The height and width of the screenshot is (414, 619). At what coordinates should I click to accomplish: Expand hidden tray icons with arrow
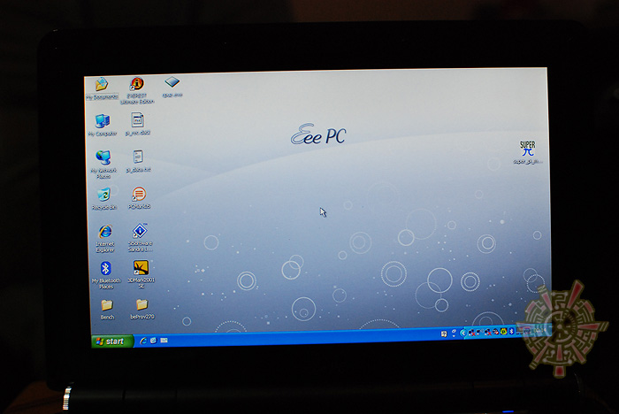463,333
